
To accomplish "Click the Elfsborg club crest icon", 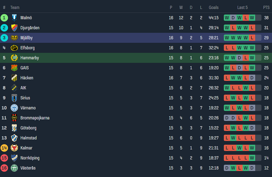I will pos(14,48).
